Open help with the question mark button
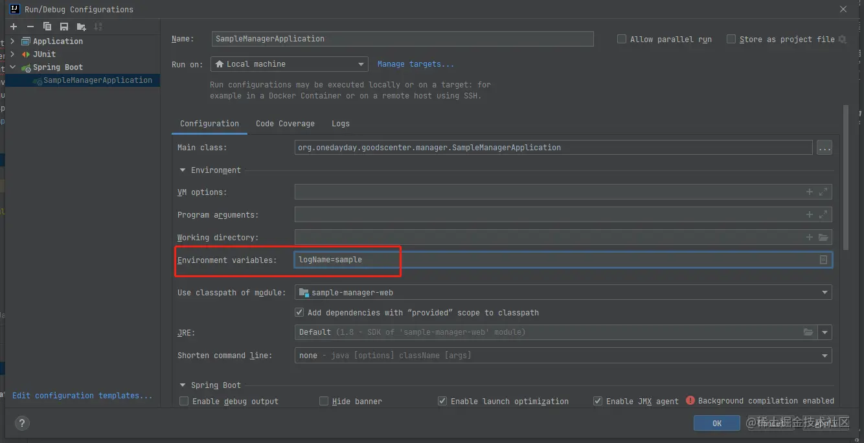This screenshot has height=443, width=864. coord(21,424)
